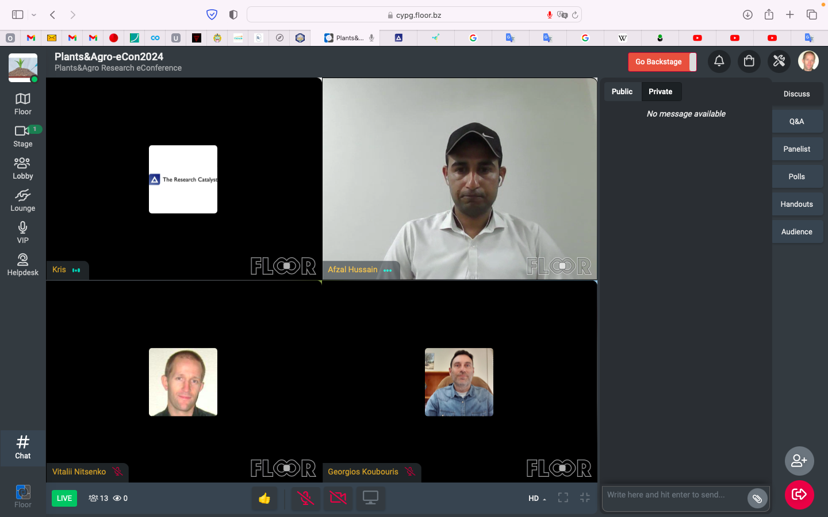Image resolution: width=828 pixels, height=517 pixels.
Task: Open a new browser tab
Action: tap(790, 15)
